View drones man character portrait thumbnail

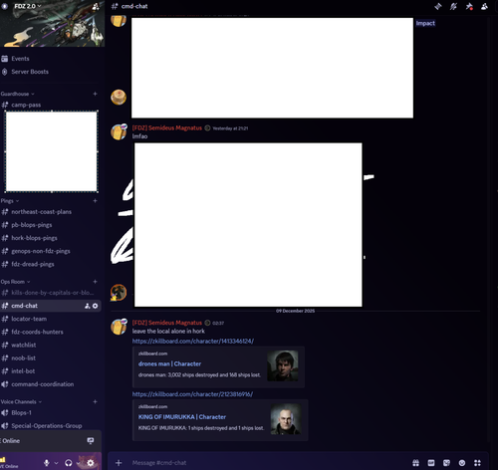283,366
